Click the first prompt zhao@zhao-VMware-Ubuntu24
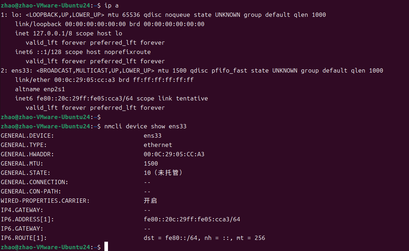The height and width of the screenshot is (251, 409). click(x=45, y=5)
